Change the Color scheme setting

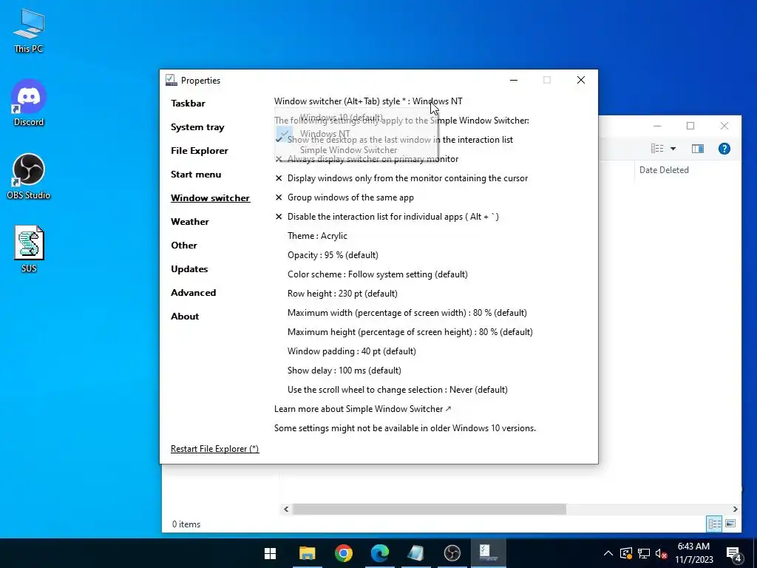point(378,274)
